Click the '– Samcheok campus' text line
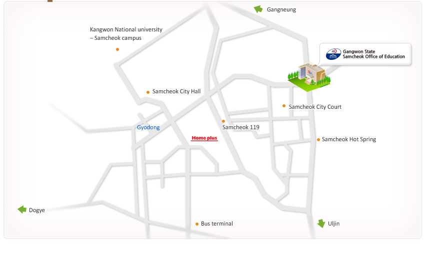The image size is (425, 255). click(x=115, y=38)
